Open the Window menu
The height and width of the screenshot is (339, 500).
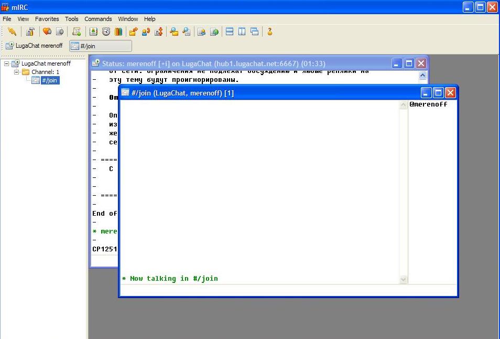(x=128, y=19)
